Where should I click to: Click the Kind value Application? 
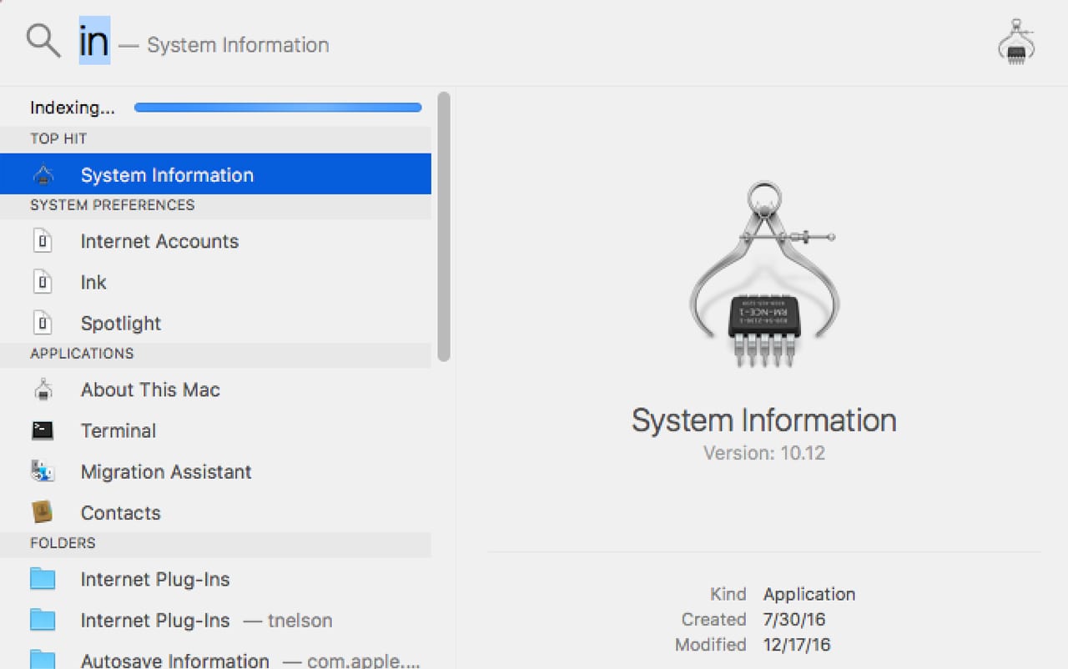[809, 595]
